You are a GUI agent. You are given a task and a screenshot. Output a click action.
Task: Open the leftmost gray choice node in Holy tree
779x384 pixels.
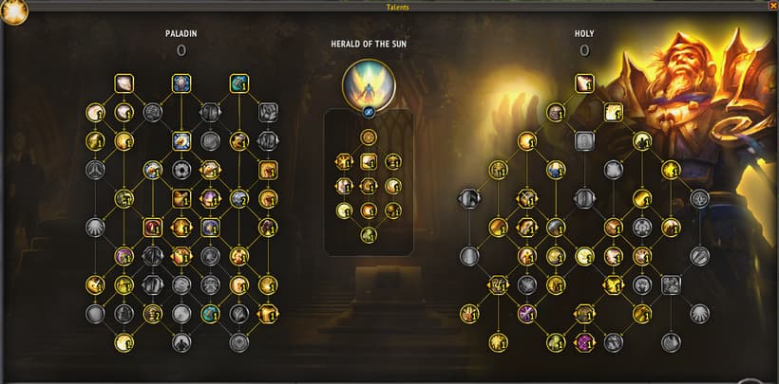pos(469,198)
